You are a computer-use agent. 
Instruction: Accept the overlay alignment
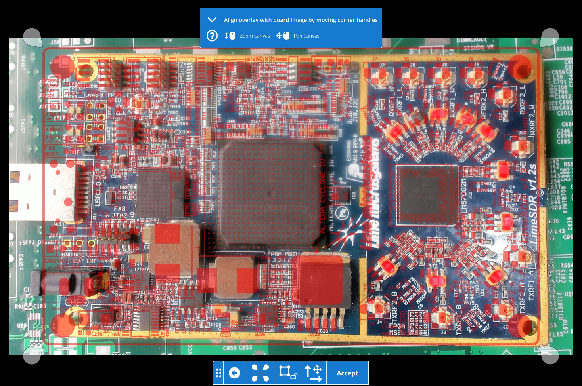pyautogui.click(x=347, y=373)
